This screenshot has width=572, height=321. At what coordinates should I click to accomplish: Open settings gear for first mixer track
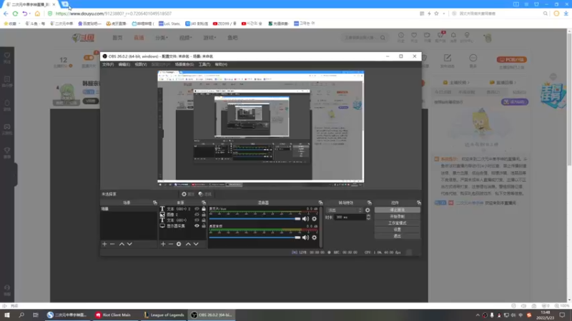point(314,219)
